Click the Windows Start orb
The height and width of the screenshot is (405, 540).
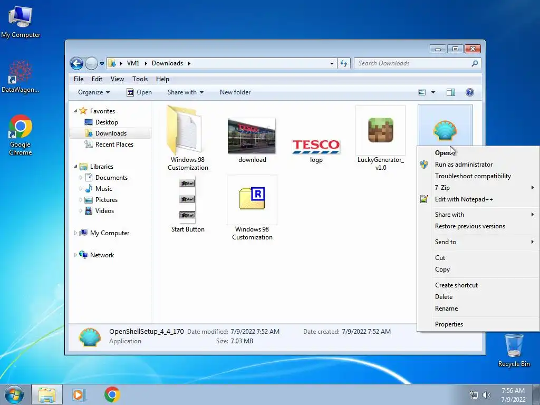(x=14, y=394)
